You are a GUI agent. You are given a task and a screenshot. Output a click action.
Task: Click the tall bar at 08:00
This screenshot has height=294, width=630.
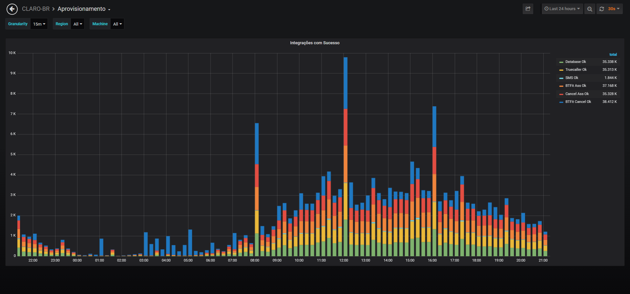point(257,189)
